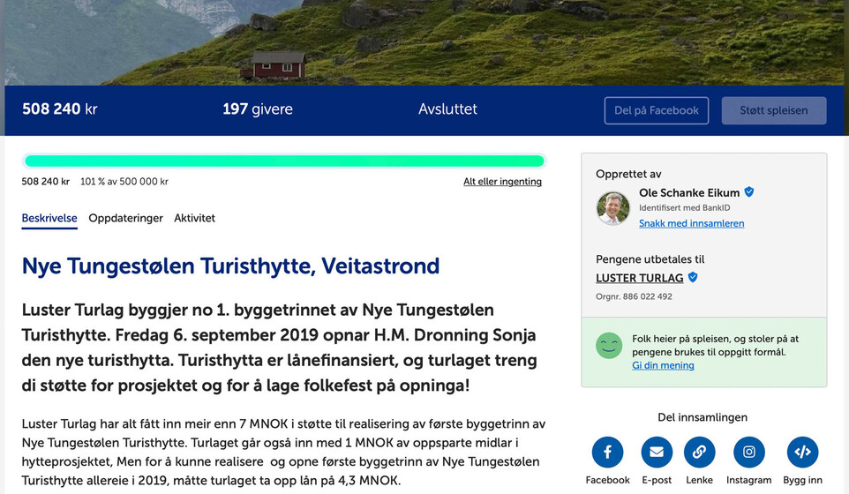Click the Orgnr. 886 022 492 text
The height and width of the screenshot is (494, 849).
pos(634,296)
